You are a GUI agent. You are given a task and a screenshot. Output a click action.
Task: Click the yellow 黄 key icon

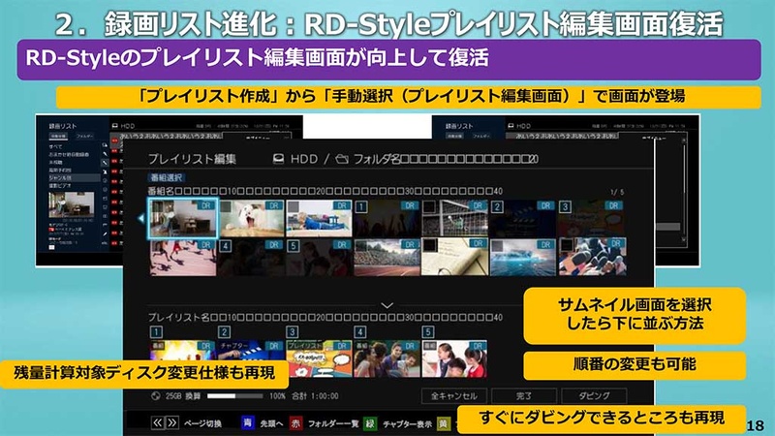tap(444, 423)
